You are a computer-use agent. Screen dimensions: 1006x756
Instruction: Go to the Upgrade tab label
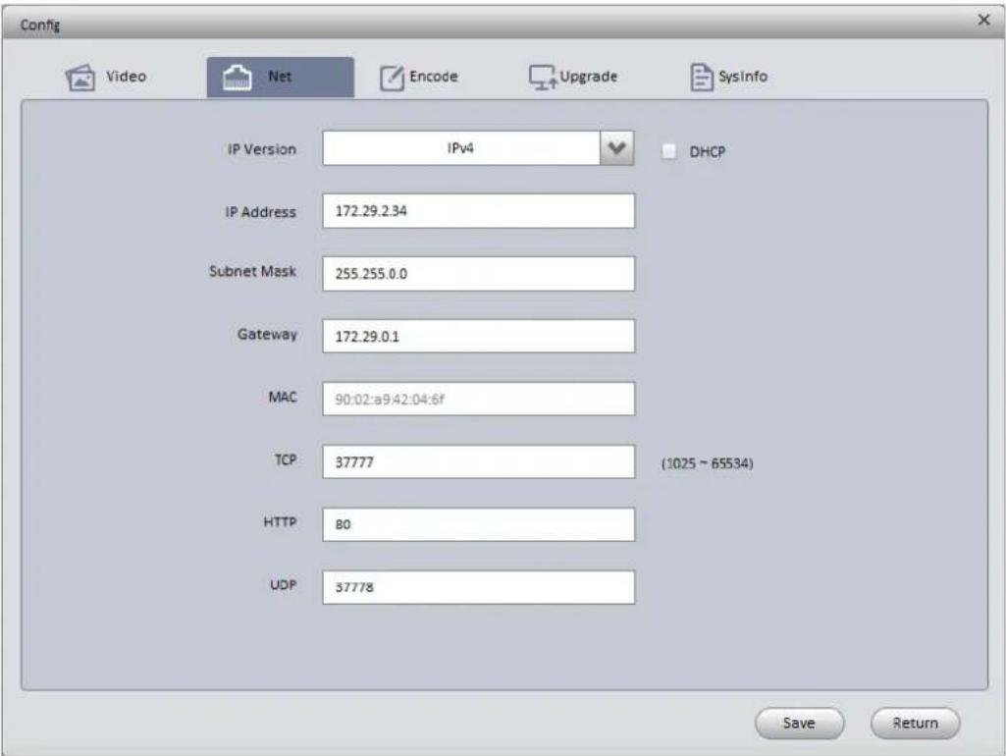(x=588, y=77)
